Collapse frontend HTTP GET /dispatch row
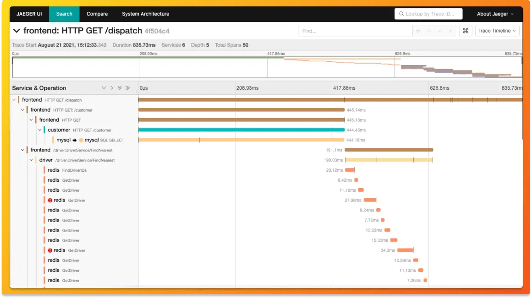532x298 pixels. [14, 100]
